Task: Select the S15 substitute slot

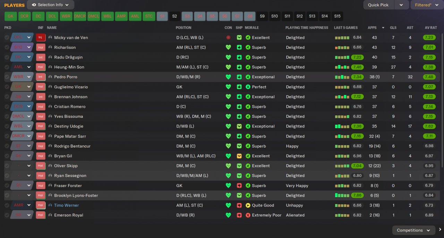Action: pos(337,16)
